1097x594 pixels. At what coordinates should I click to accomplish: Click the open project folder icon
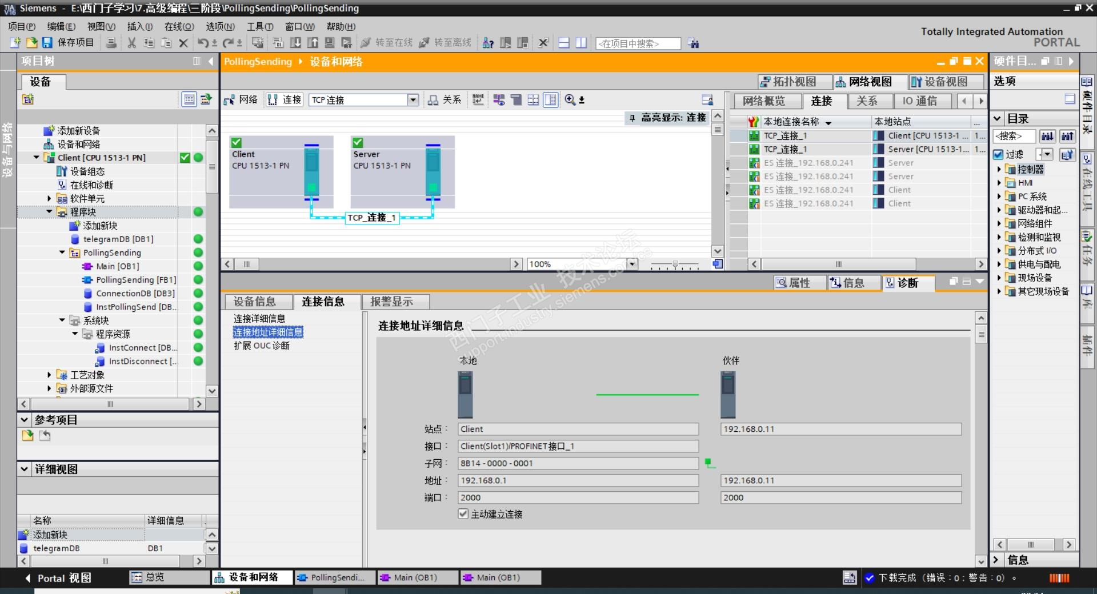(31, 43)
